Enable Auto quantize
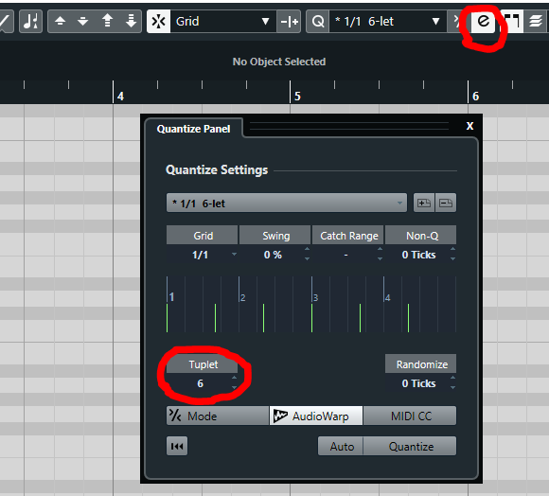The height and width of the screenshot is (496, 549). [x=341, y=446]
